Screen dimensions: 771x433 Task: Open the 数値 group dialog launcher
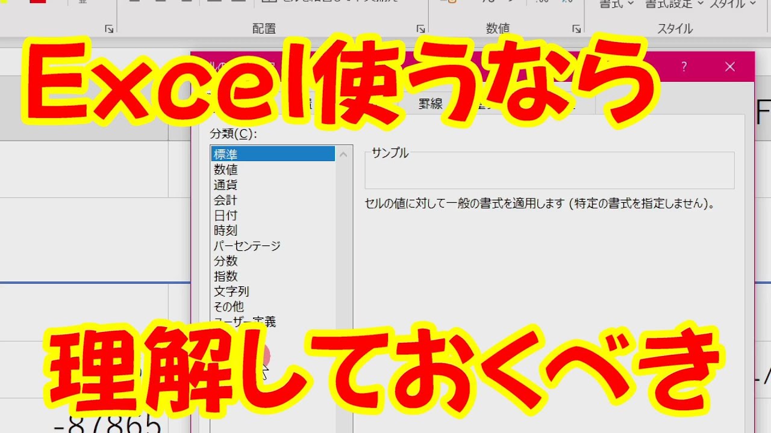[576, 29]
